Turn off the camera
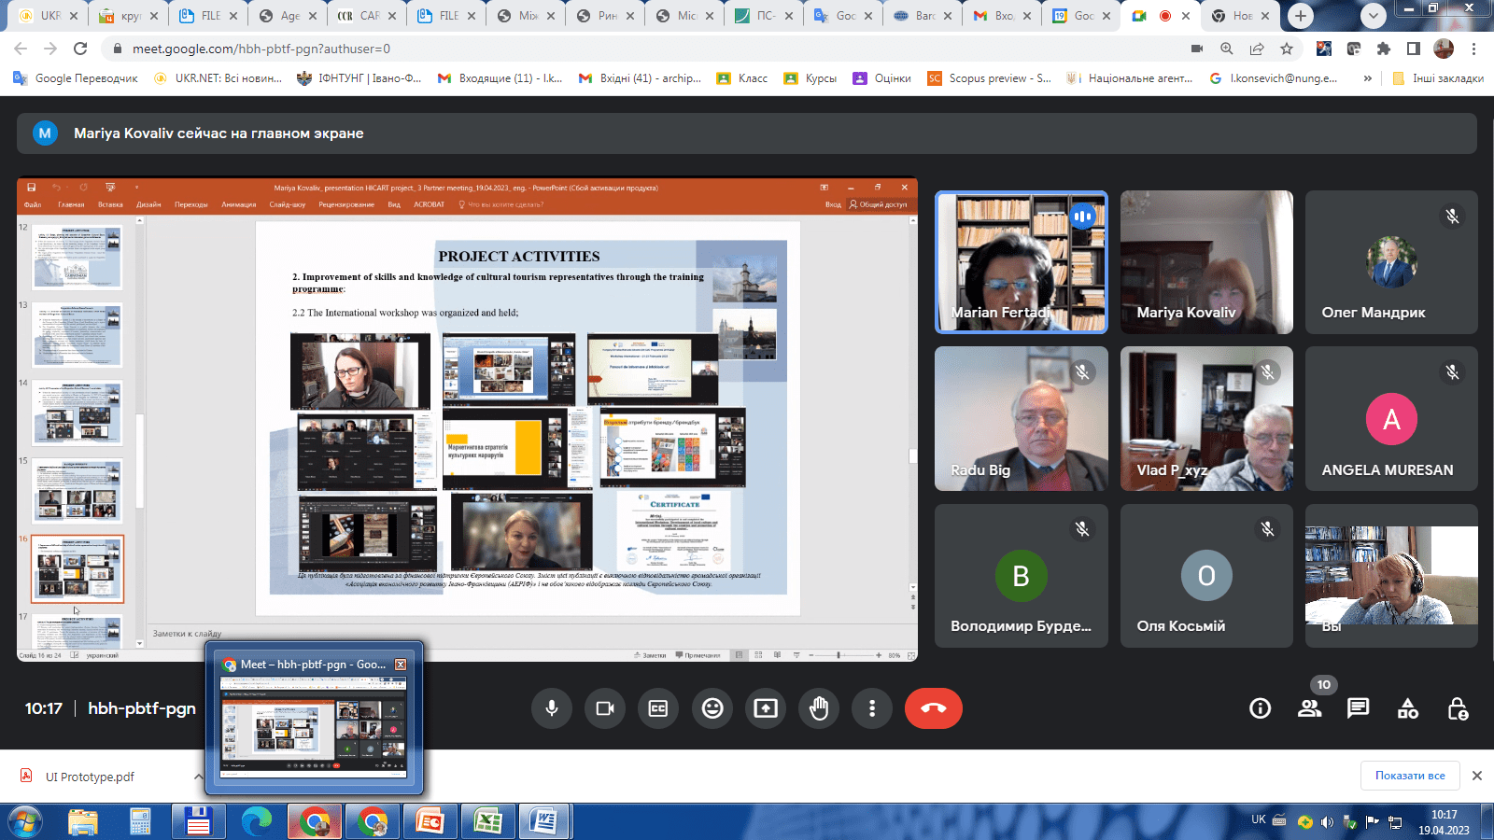Image resolution: width=1494 pixels, height=840 pixels. pyautogui.click(x=605, y=708)
